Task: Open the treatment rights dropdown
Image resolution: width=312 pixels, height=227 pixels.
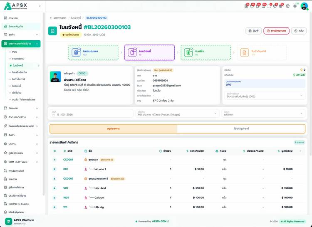Action: [265, 95]
